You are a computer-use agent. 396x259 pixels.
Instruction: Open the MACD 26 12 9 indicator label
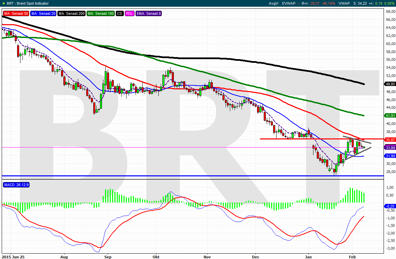(x=16, y=185)
